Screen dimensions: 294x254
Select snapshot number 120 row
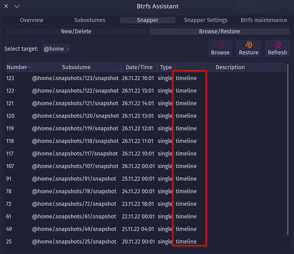click(145, 116)
